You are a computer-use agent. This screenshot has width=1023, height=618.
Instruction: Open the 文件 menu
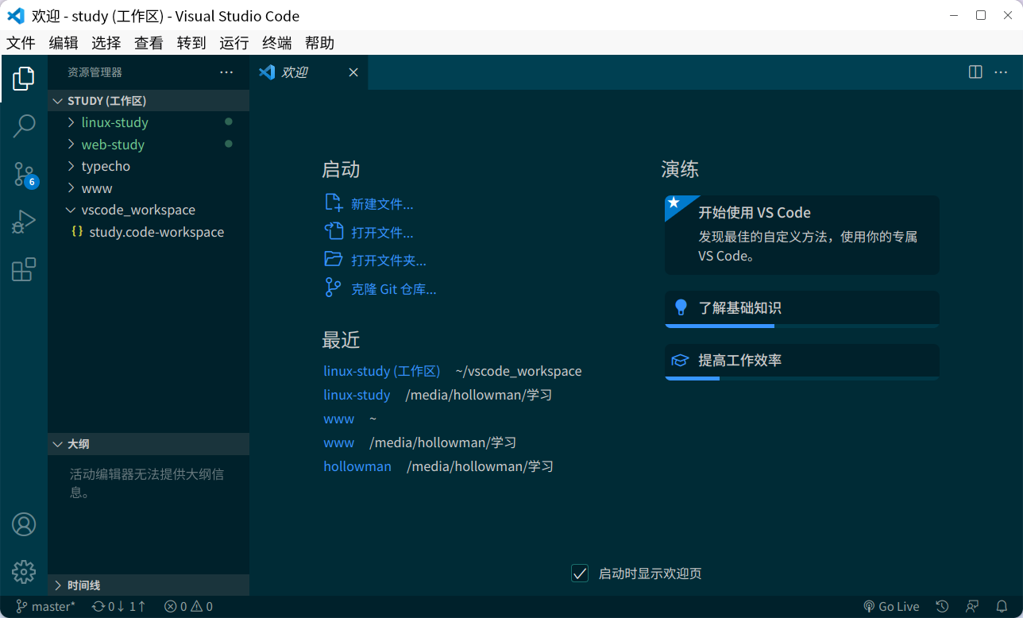point(21,43)
